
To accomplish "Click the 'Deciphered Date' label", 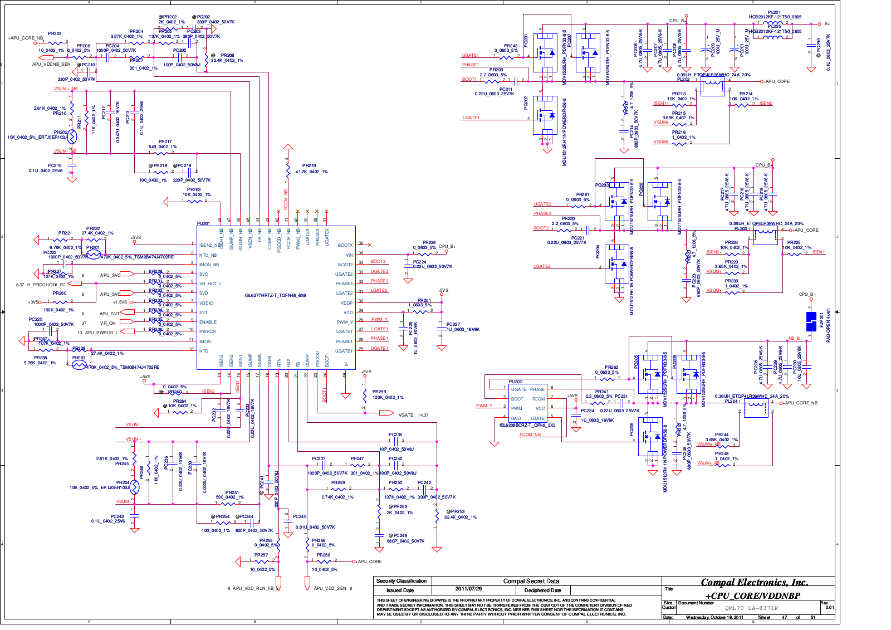I will [x=543, y=590].
